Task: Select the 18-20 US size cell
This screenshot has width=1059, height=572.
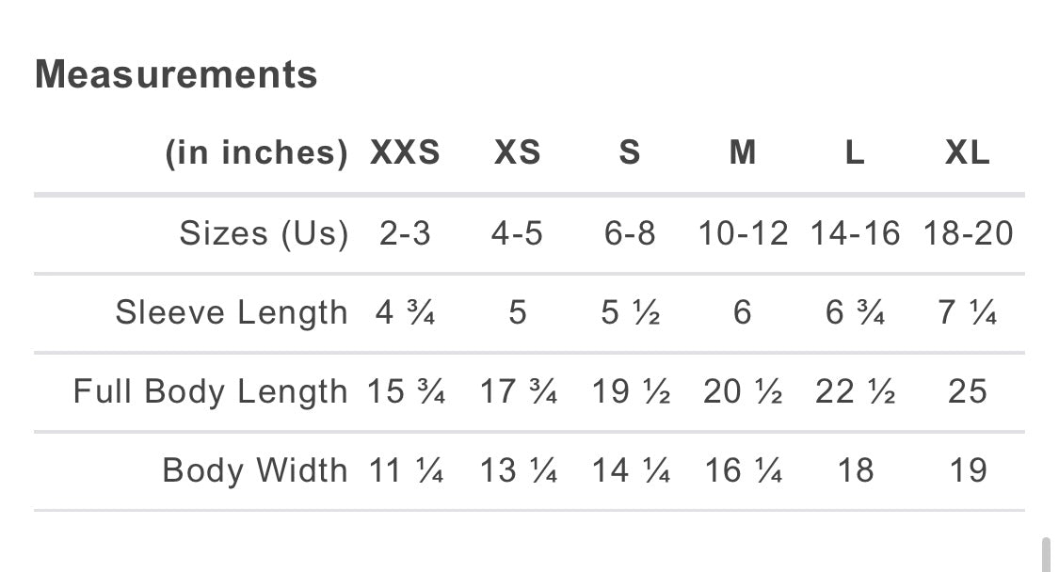Action: click(x=968, y=233)
